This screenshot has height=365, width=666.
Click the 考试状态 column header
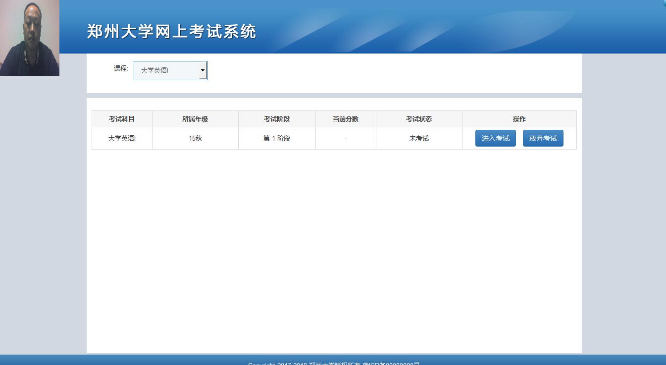[419, 119]
